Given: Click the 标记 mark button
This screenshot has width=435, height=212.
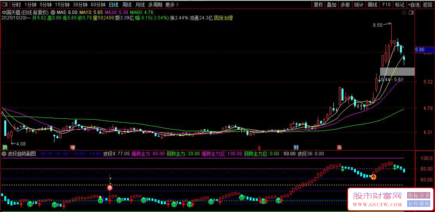Looking at the screenshot, I should click(400, 5).
